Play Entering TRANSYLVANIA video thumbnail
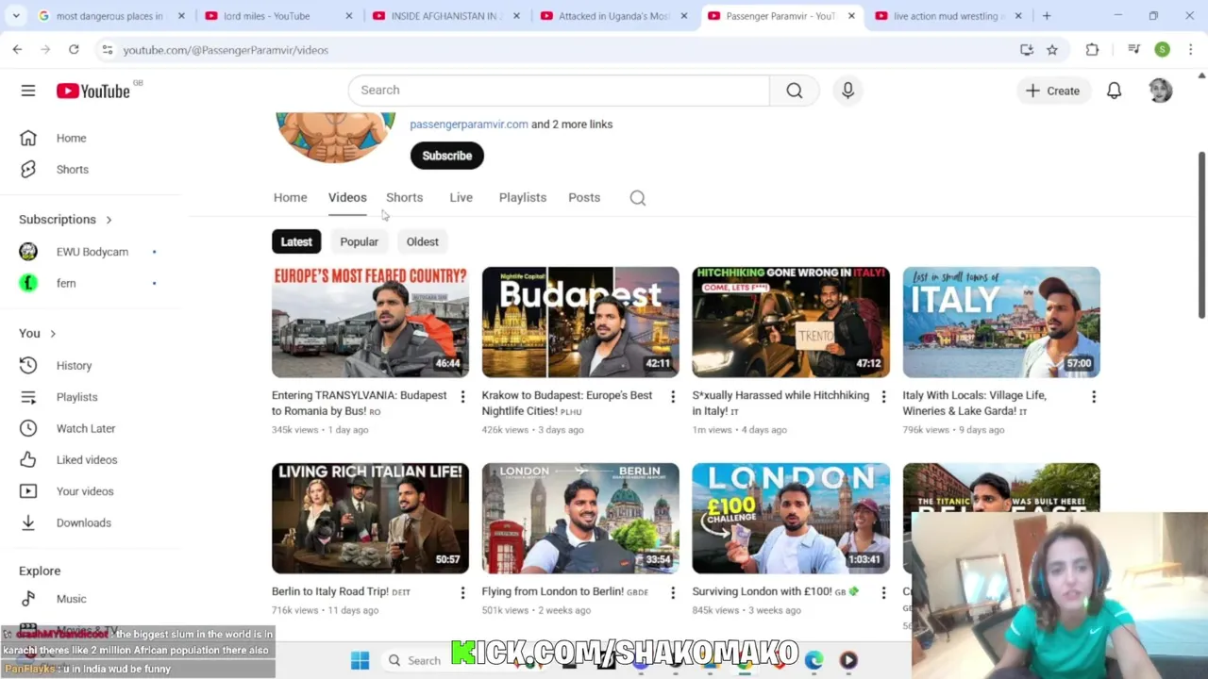1208x679 pixels. click(370, 323)
